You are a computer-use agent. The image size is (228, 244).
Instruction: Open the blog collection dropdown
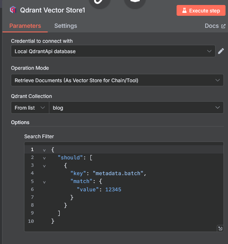click(136, 108)
